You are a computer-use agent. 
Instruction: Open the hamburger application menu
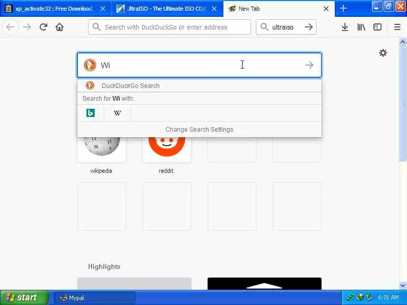pos(397,27)
